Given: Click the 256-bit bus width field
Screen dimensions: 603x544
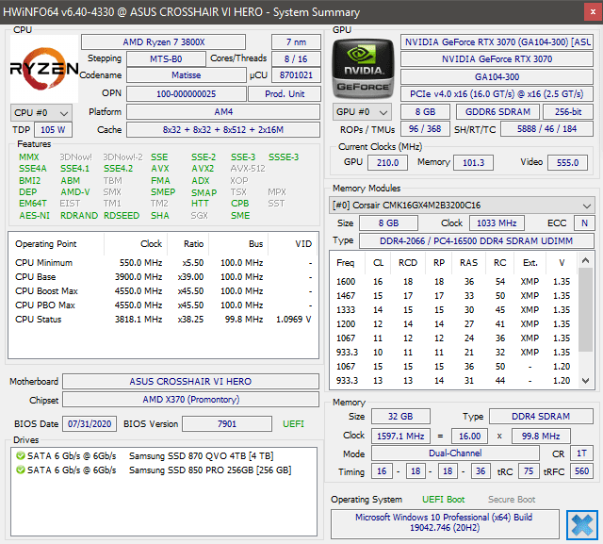Looking at the screenshot, I should coord(568,112).
